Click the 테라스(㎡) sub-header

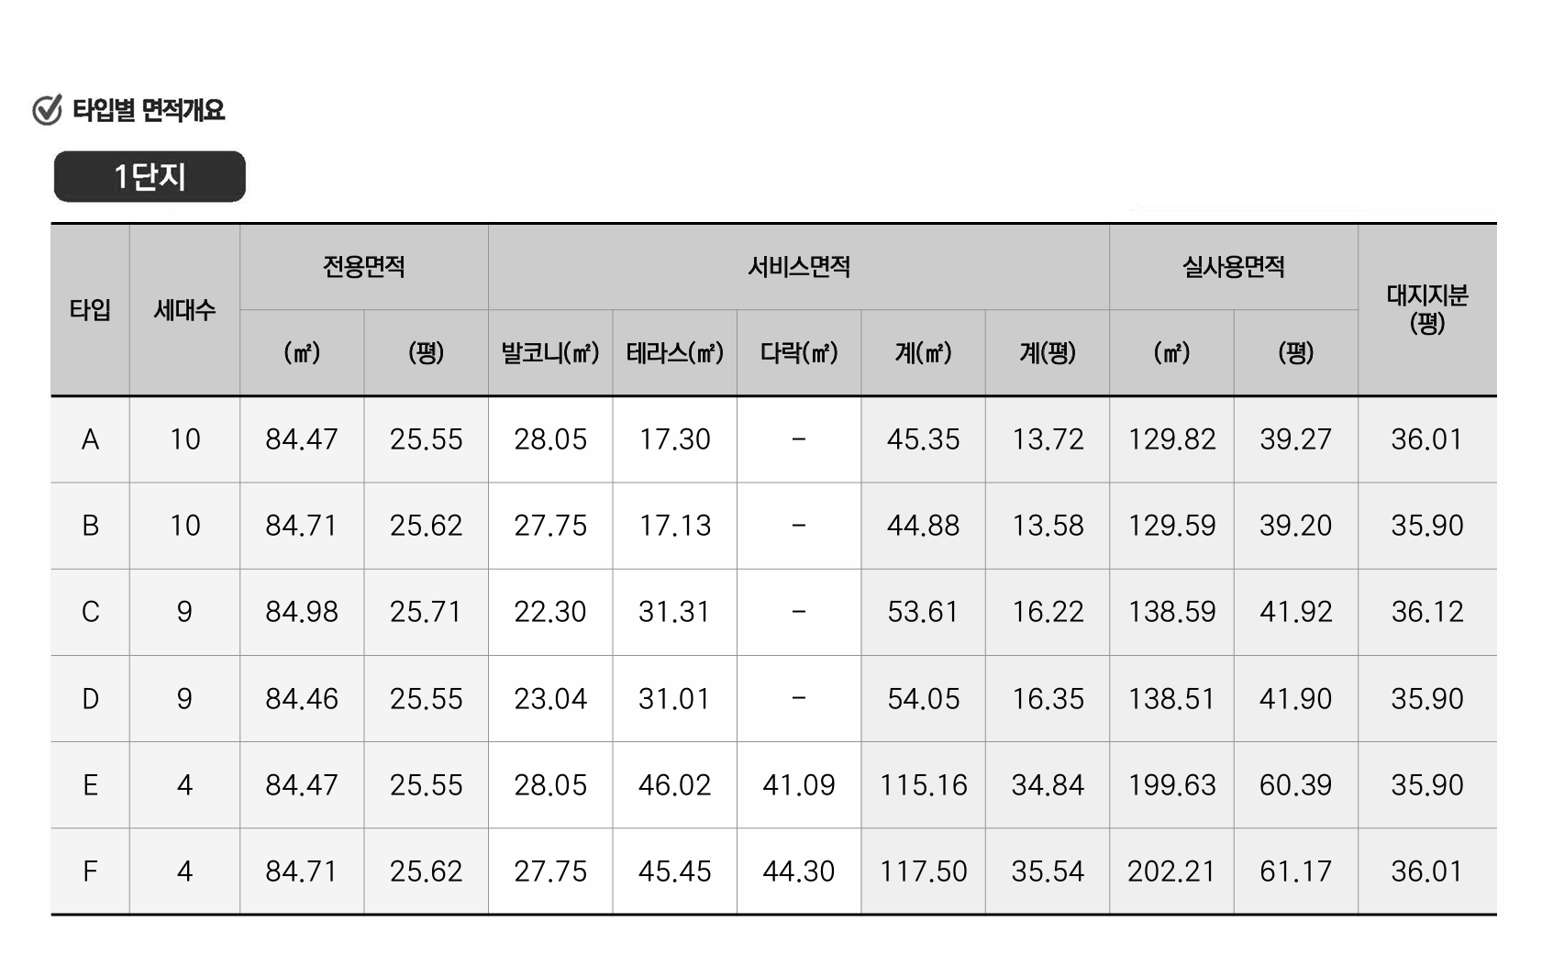point(674,352)
